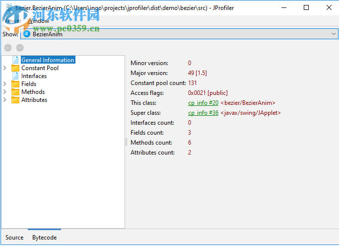Select Fields tree item
This screenshot has width=339, height=246.
point(29,84)
